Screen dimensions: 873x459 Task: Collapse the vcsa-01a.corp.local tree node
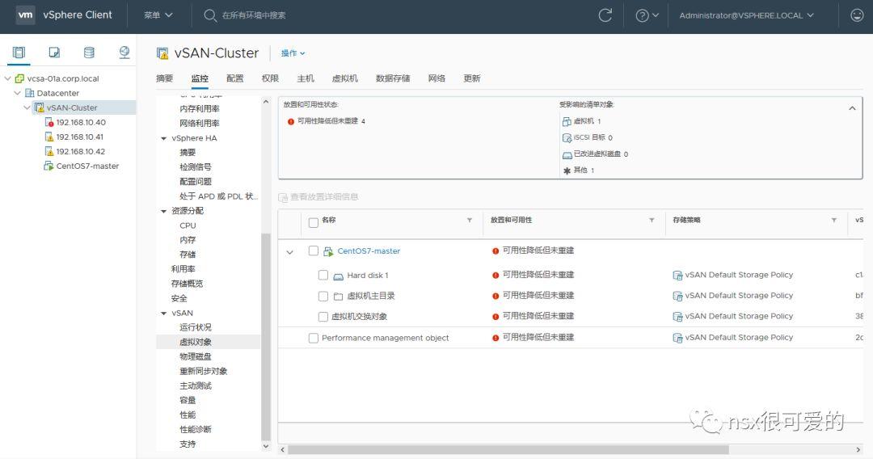pyautogui.click(x=8, y=78)
